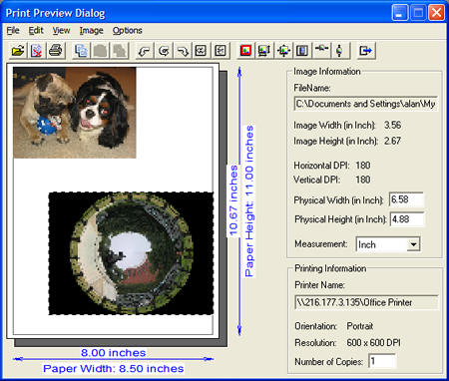The width and height of the screenshot is (449, 381).
Task: Click the image size icon with height marker
Action: pyautogui.click(x=264, y=51)
